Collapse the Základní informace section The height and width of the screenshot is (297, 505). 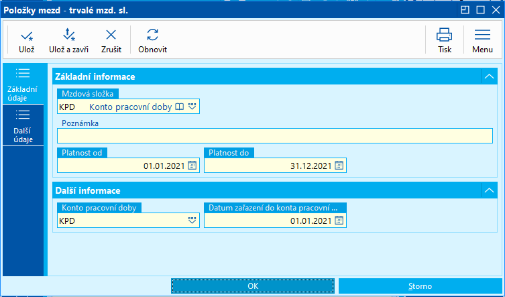489,76
